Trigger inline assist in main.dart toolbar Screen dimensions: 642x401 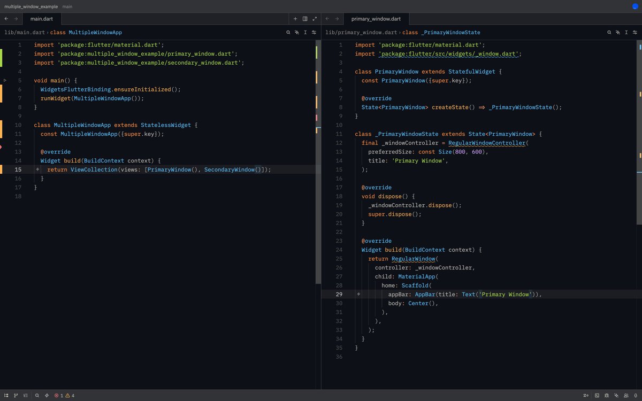[296, 32]
